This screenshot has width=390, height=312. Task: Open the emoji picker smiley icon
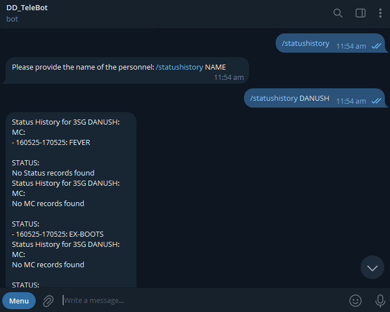point(355,301)
